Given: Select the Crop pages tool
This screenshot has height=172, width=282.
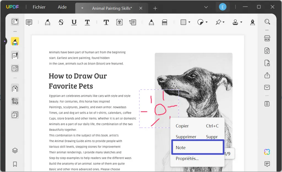Looking at the screenshot, I should coord(15,101).
